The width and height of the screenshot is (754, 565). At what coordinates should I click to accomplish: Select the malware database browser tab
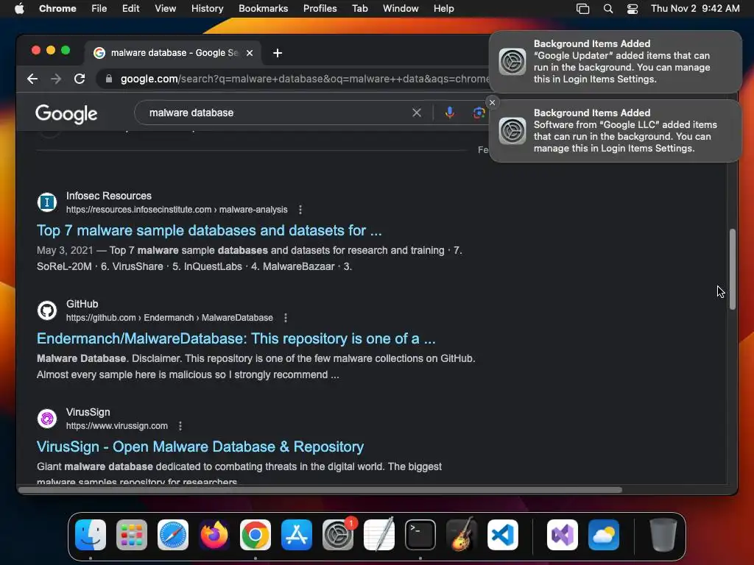point(173,53)
